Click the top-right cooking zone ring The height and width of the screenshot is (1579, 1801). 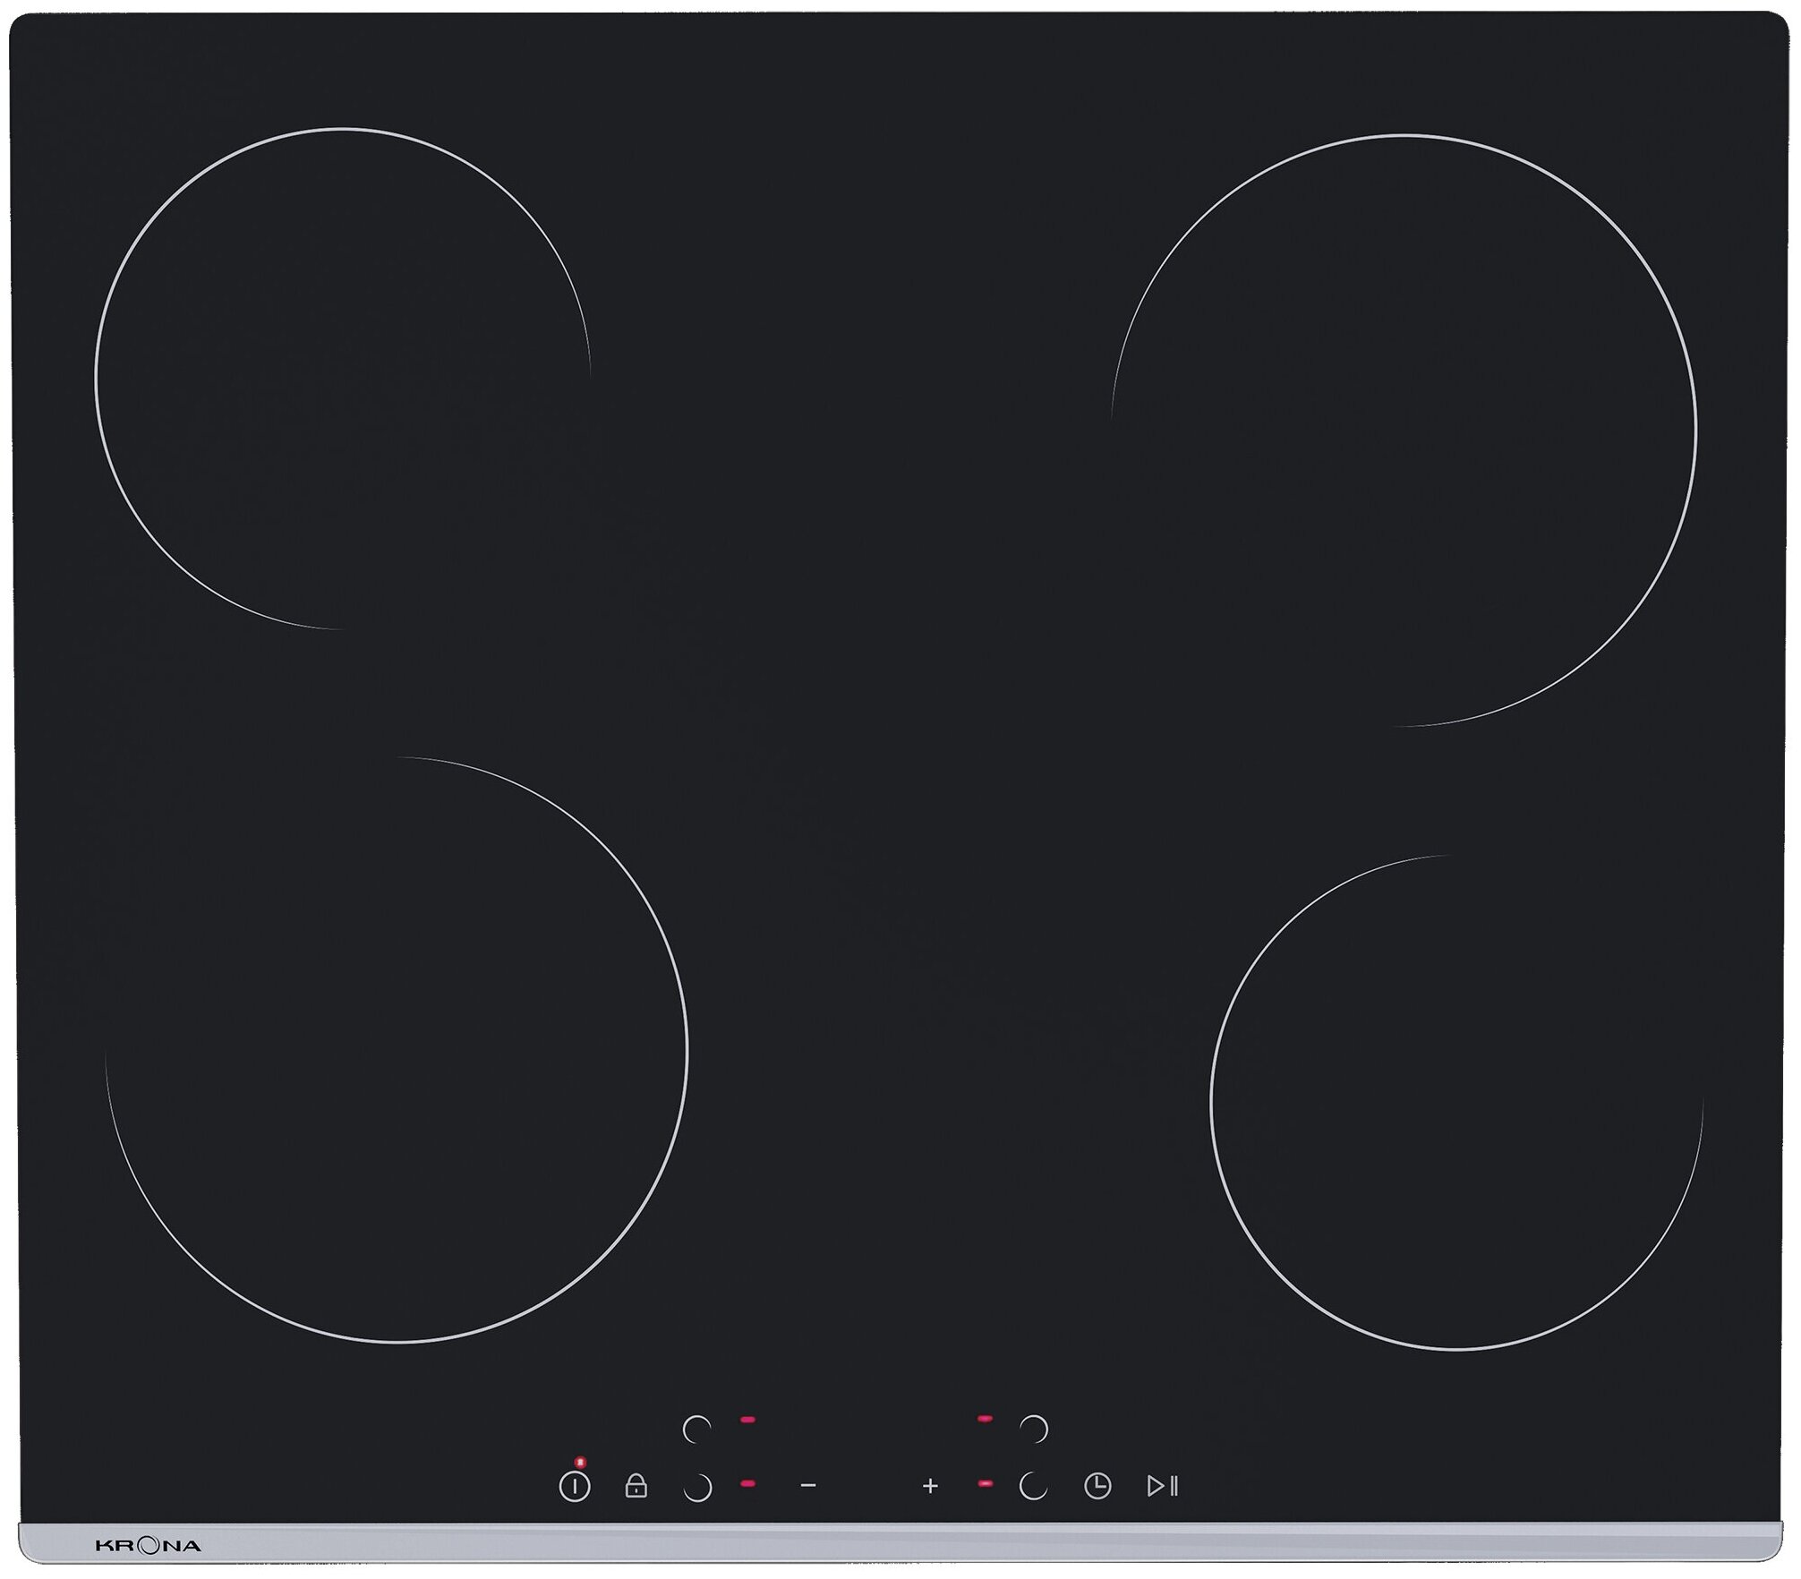[x=1404, y=430]
